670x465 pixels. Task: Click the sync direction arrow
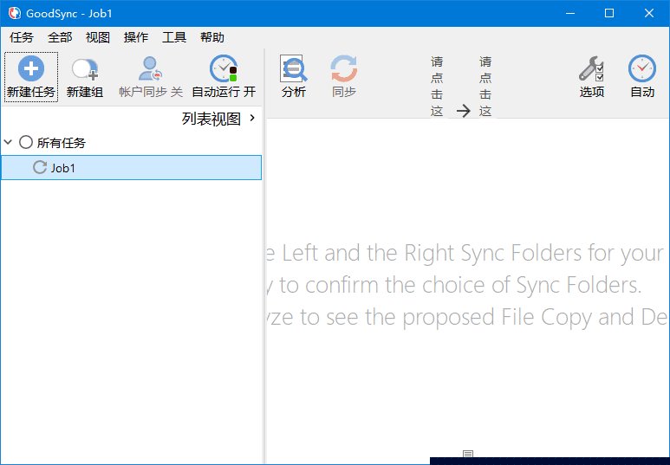463,111
